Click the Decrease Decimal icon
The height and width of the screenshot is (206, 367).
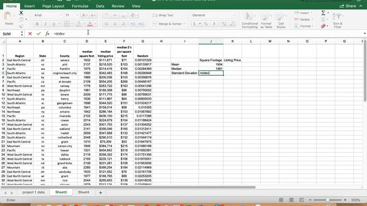tap(232, 24)
